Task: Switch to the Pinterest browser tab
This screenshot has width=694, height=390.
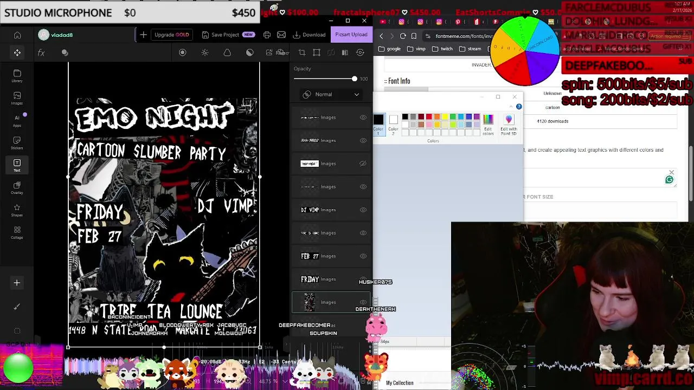Action: [x=458, y=22]
